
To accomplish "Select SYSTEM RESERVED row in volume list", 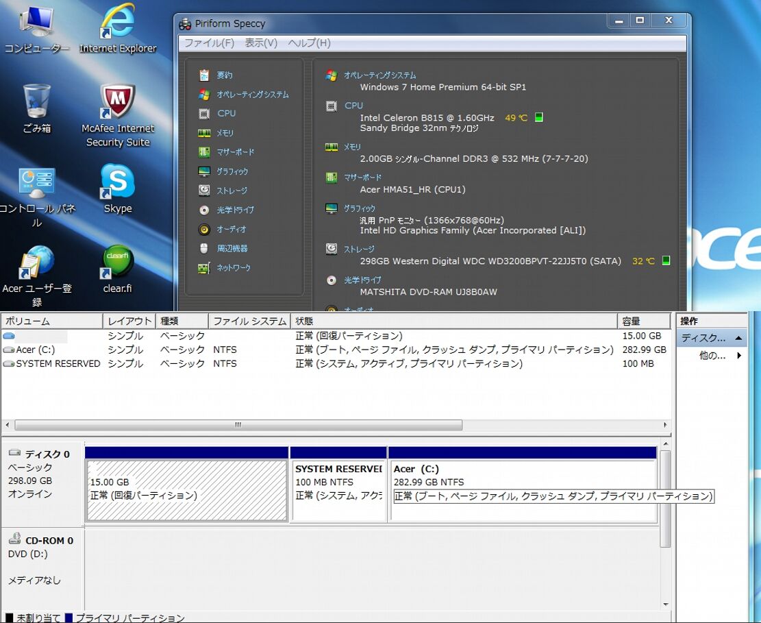I will click(x=336, y=364).
